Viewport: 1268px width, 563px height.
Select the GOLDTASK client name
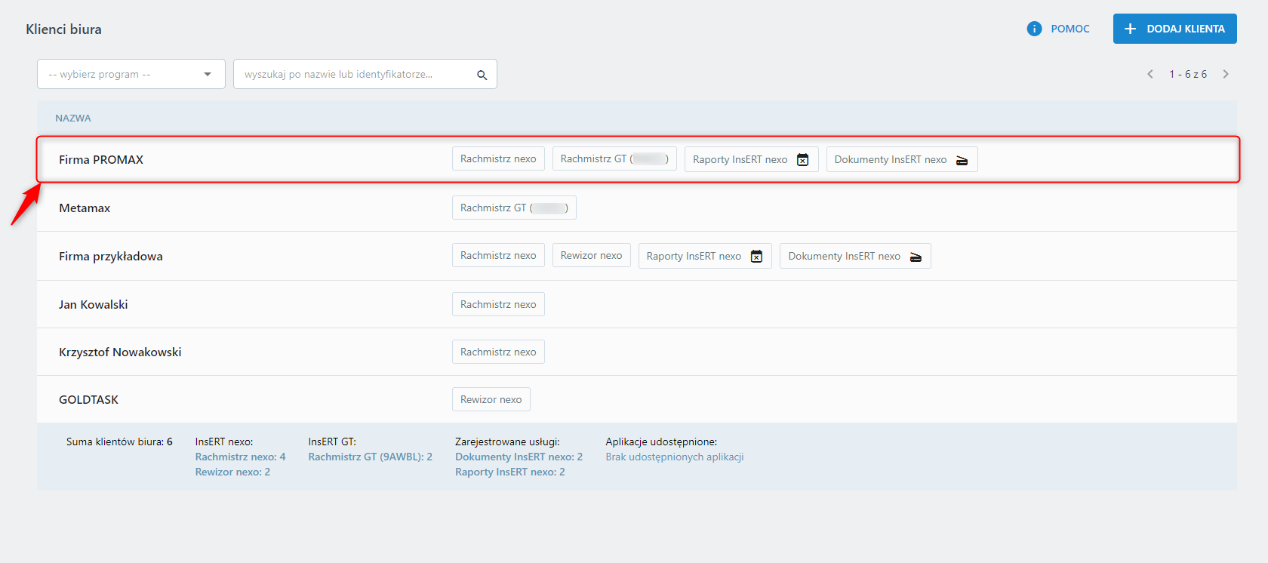pyautogui.click(x=89, y=399)
